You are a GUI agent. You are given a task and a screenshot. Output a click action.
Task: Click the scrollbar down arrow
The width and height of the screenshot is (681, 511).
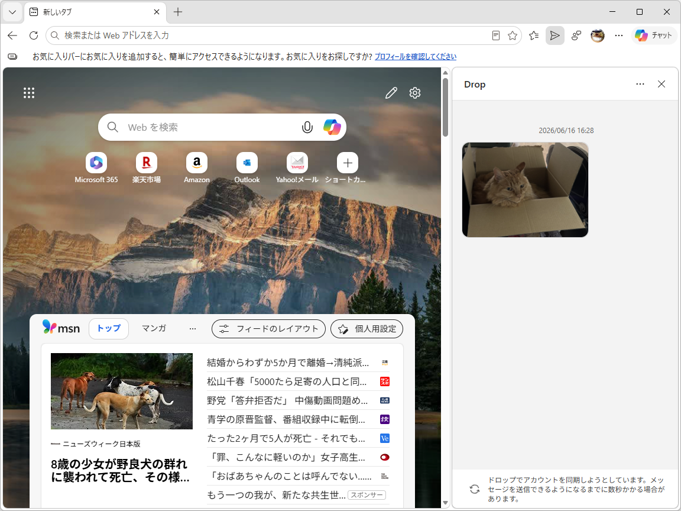445,503
